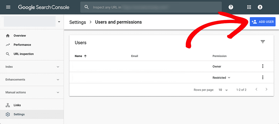Click the ADD USER button
Screen dimensions: 279x124
[x=263, y=22]
